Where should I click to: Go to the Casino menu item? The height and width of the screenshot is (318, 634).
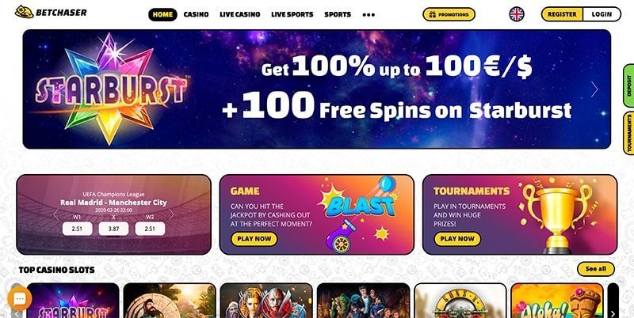[x=196, y=14]
